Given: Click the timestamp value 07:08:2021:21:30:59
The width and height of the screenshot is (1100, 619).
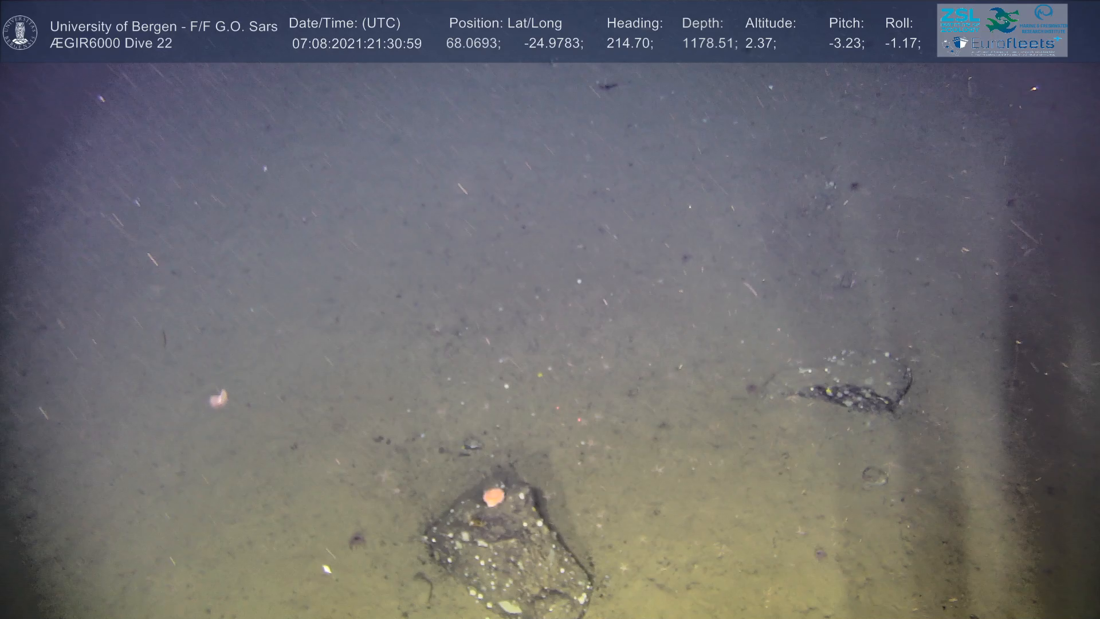Looking at the screenshot, I should coord(356,44).
